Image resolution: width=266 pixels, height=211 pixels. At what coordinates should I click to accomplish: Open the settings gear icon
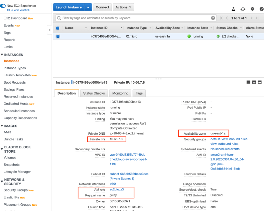click(x=252, y=9)
